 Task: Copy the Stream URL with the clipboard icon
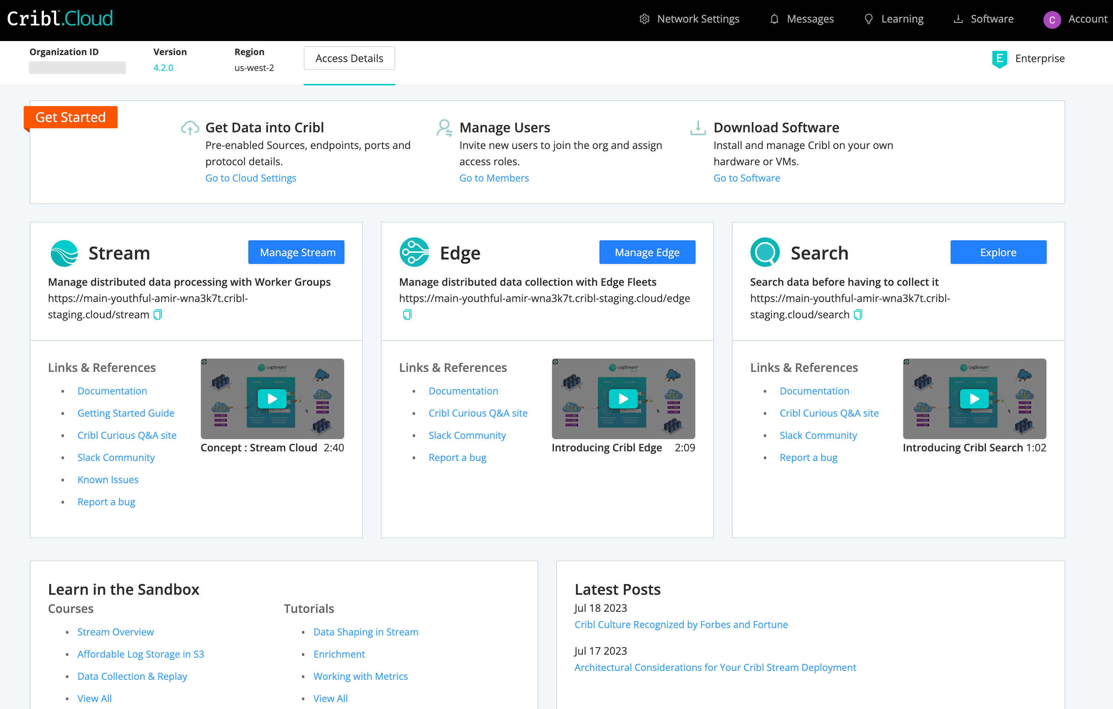coord(158,315)
